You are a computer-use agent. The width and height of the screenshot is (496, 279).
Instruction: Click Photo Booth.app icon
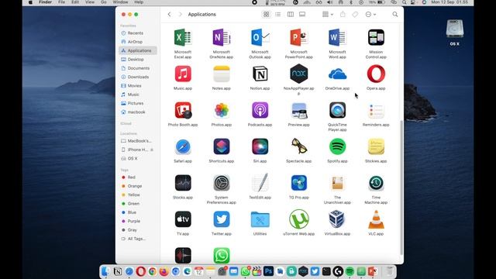[x=183, y=110]
